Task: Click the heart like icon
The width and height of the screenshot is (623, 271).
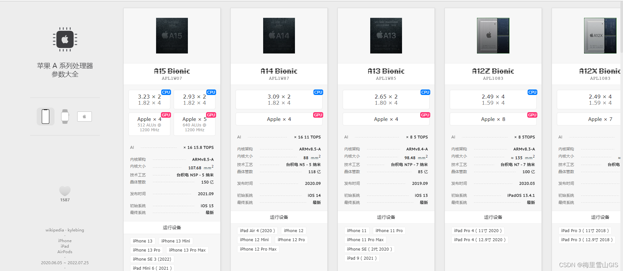Action: tap(65, 191)
